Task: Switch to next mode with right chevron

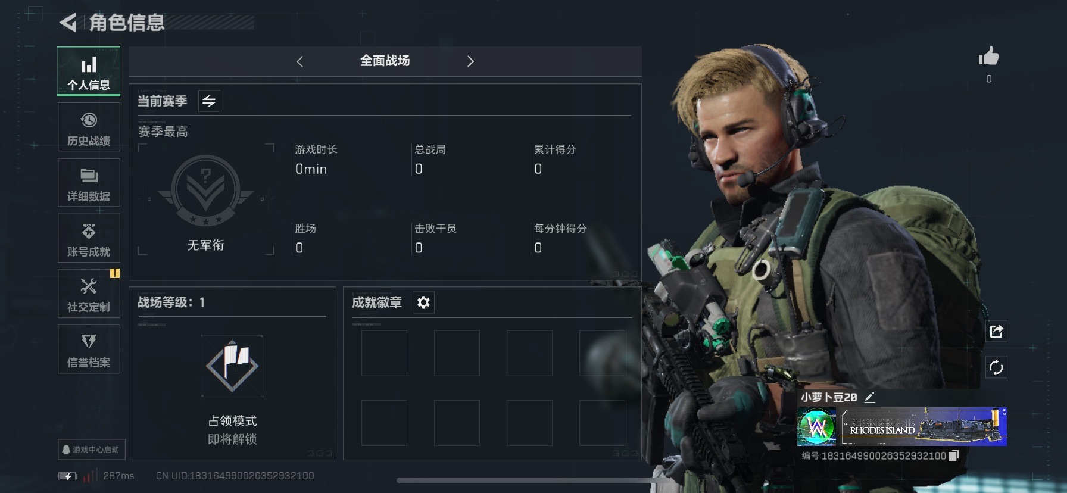Action: [x=470, y=61]
